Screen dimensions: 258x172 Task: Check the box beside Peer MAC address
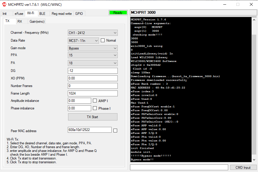(115, 130)
